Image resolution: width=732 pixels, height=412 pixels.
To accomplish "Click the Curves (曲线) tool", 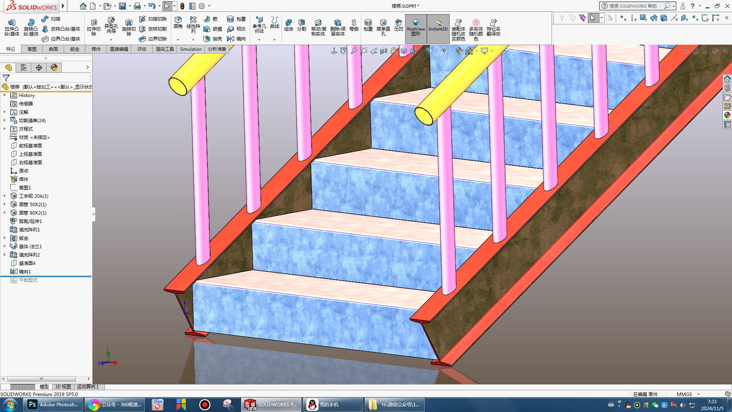I will 275,23.
